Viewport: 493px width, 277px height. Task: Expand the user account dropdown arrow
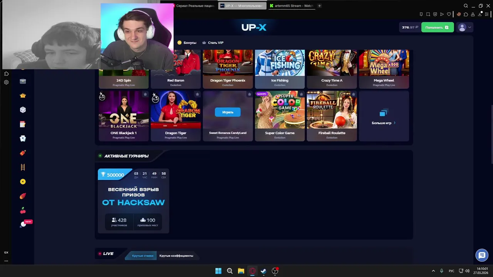(470, 27)
